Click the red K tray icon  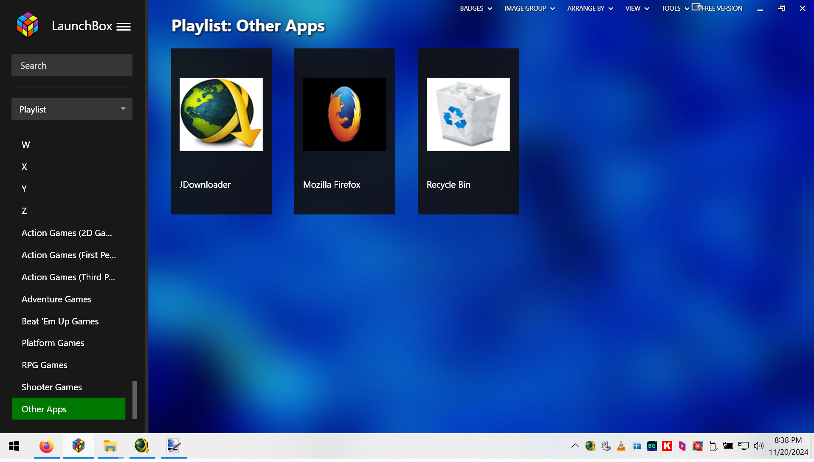tap(667, 446)
